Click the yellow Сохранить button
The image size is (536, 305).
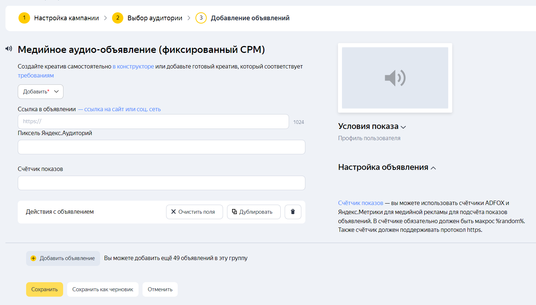[x=45, y=289]
